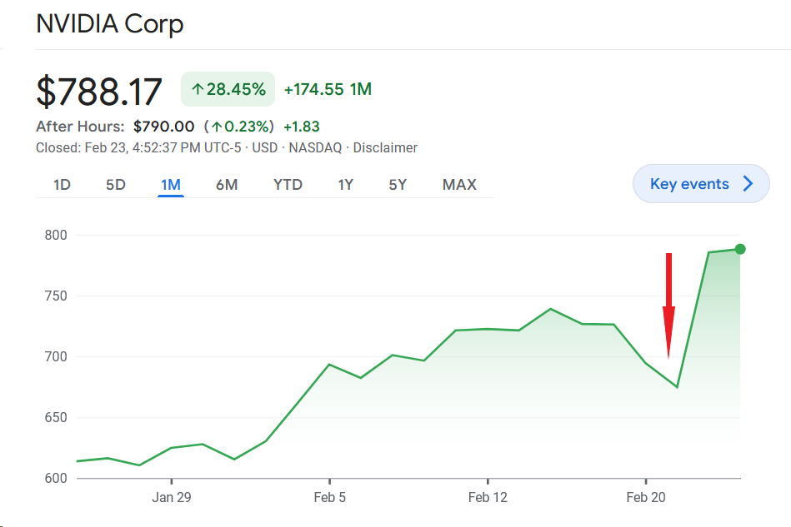Click the up arrow in 28.45% badge

click(x=198, y=89)
